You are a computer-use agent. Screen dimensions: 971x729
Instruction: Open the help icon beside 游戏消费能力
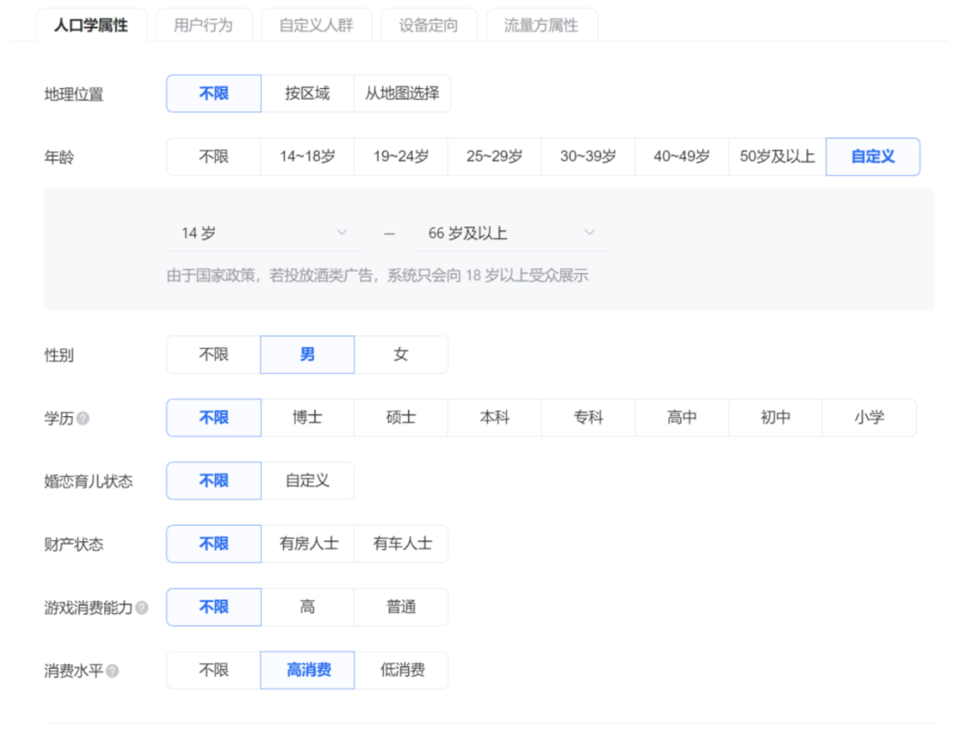point(142,608)
